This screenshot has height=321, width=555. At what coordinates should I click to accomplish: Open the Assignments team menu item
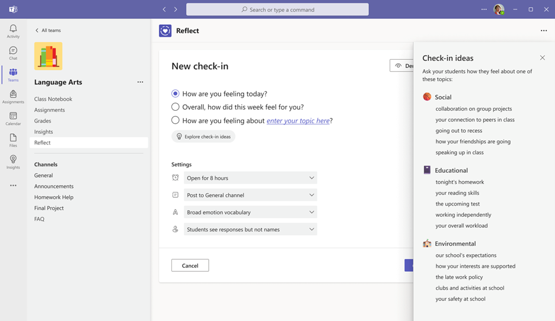[50, 110]
